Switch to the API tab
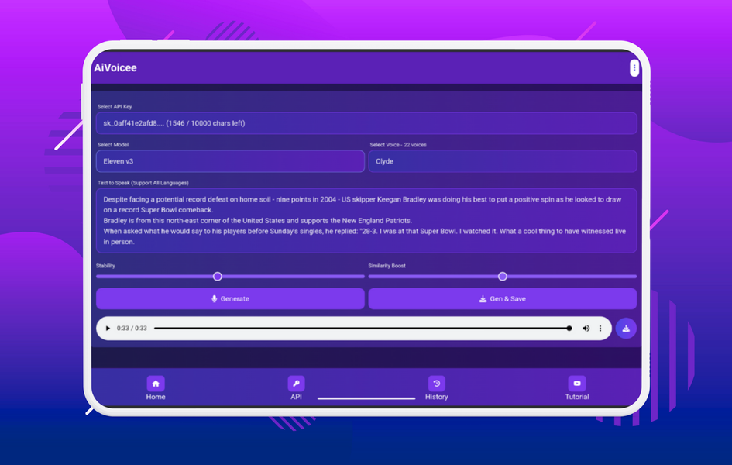732x465 pixels. click(x=296, y=388)
